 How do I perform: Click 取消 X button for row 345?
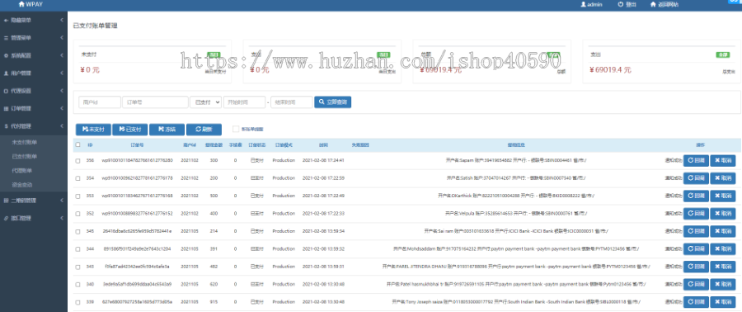click(x=722, y=231)
